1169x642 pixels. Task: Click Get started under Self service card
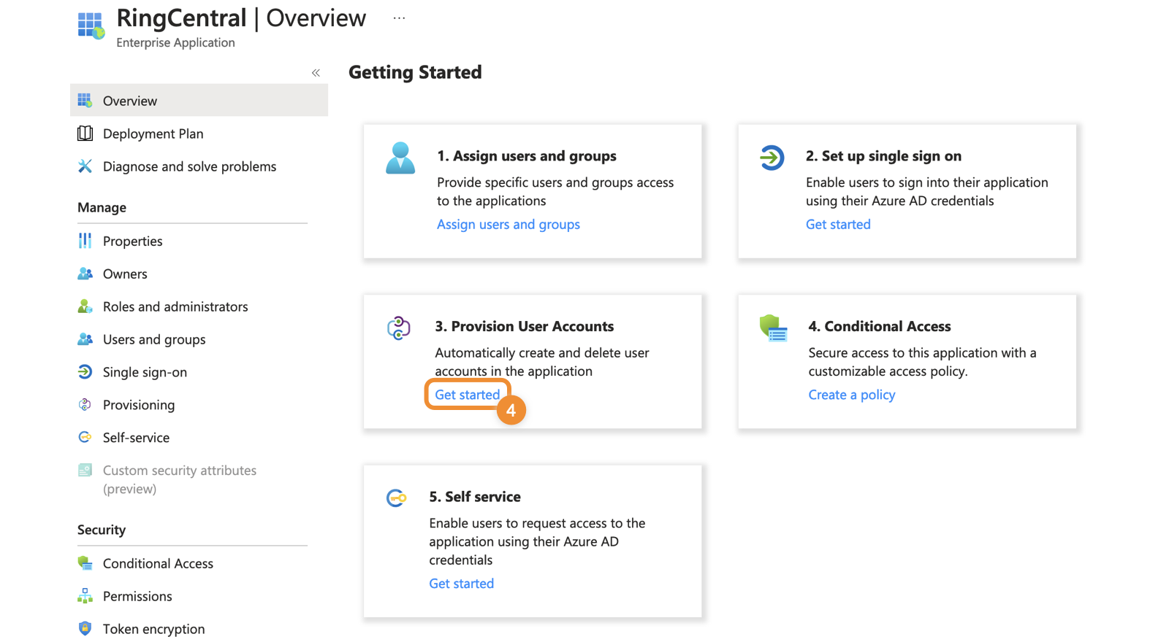coord(462,584)
